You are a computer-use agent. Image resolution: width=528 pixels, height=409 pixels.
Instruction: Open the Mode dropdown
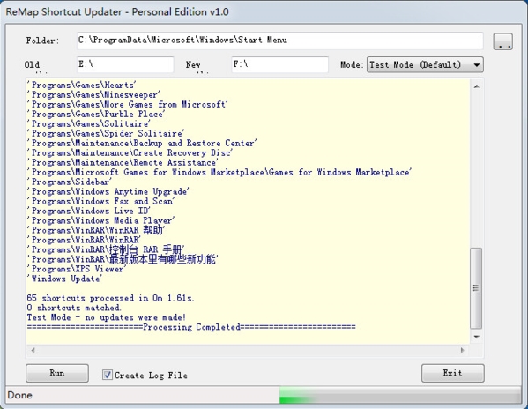coord(425,64)
